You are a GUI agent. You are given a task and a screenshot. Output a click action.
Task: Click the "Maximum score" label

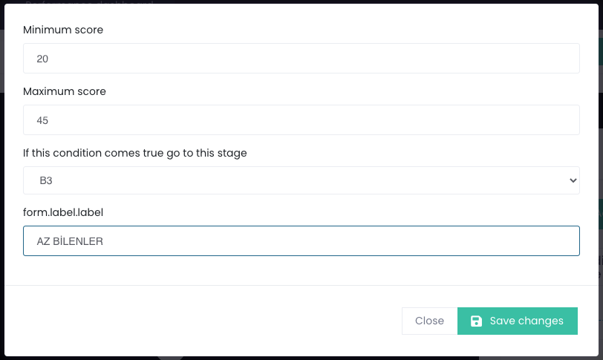coord(65,92)
